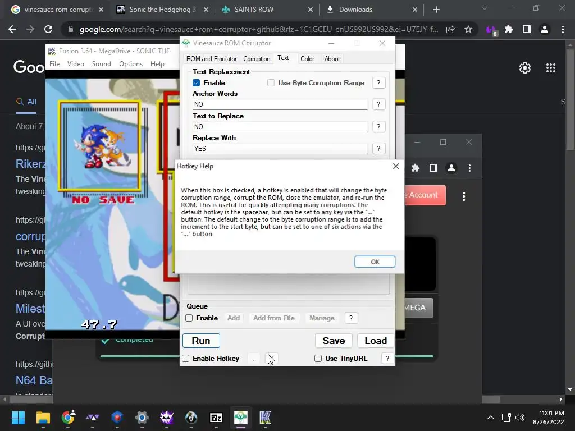
Task: Select the Text tab
Action: 283,58
